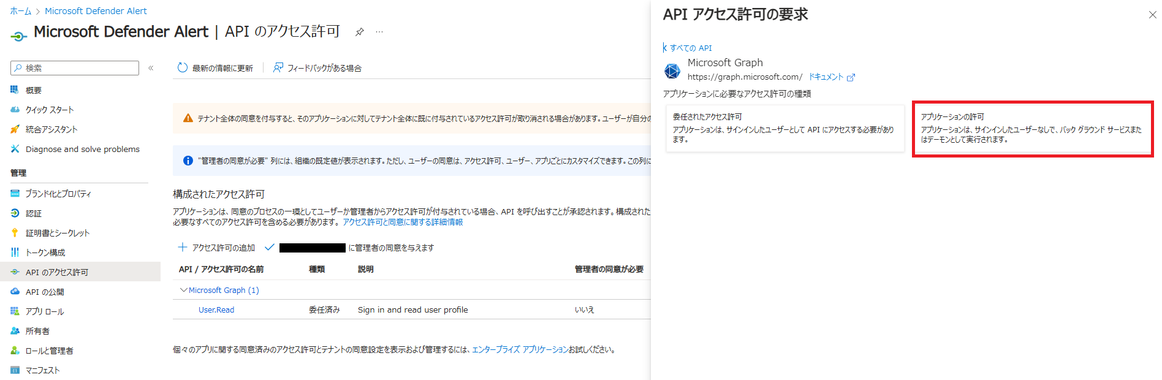Click the 構成されたアクセス許可 heading
1162x380 pixels.
pyautogui.click(x=219, y=194)
